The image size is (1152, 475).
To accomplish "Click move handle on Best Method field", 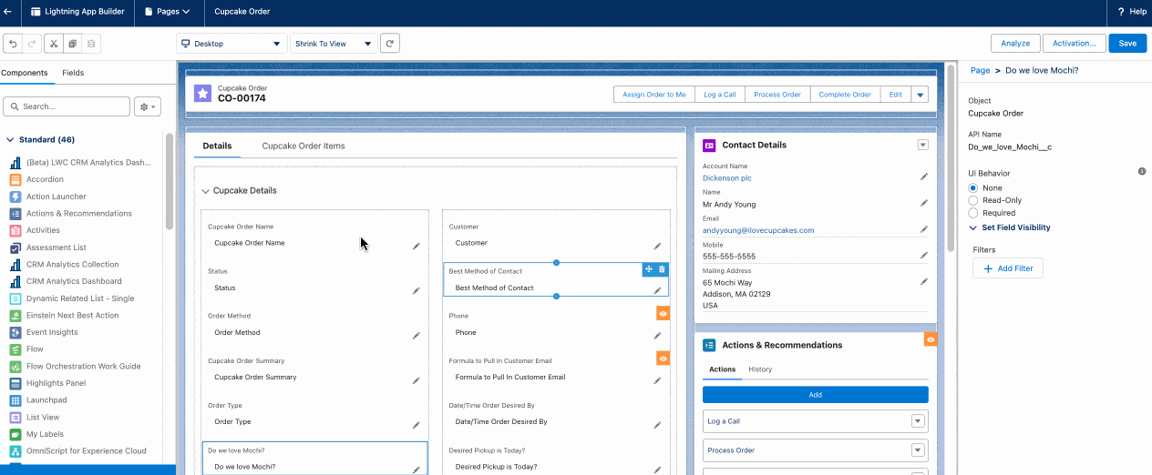I will pos(648,269).
